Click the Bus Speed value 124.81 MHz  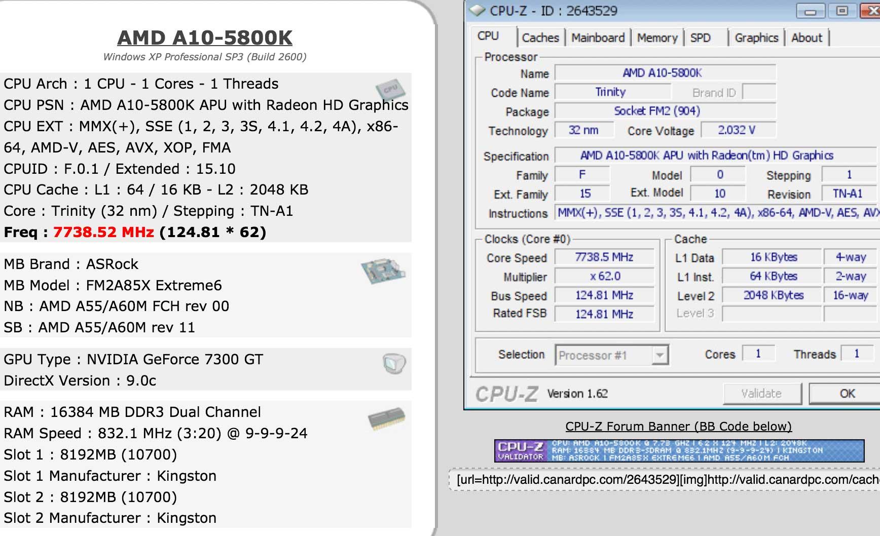(604, 295)
